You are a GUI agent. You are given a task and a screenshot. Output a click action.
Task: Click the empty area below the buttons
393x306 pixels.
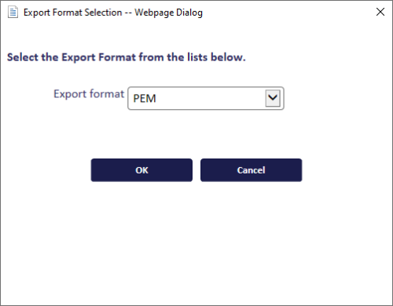(x=196, y=243)
